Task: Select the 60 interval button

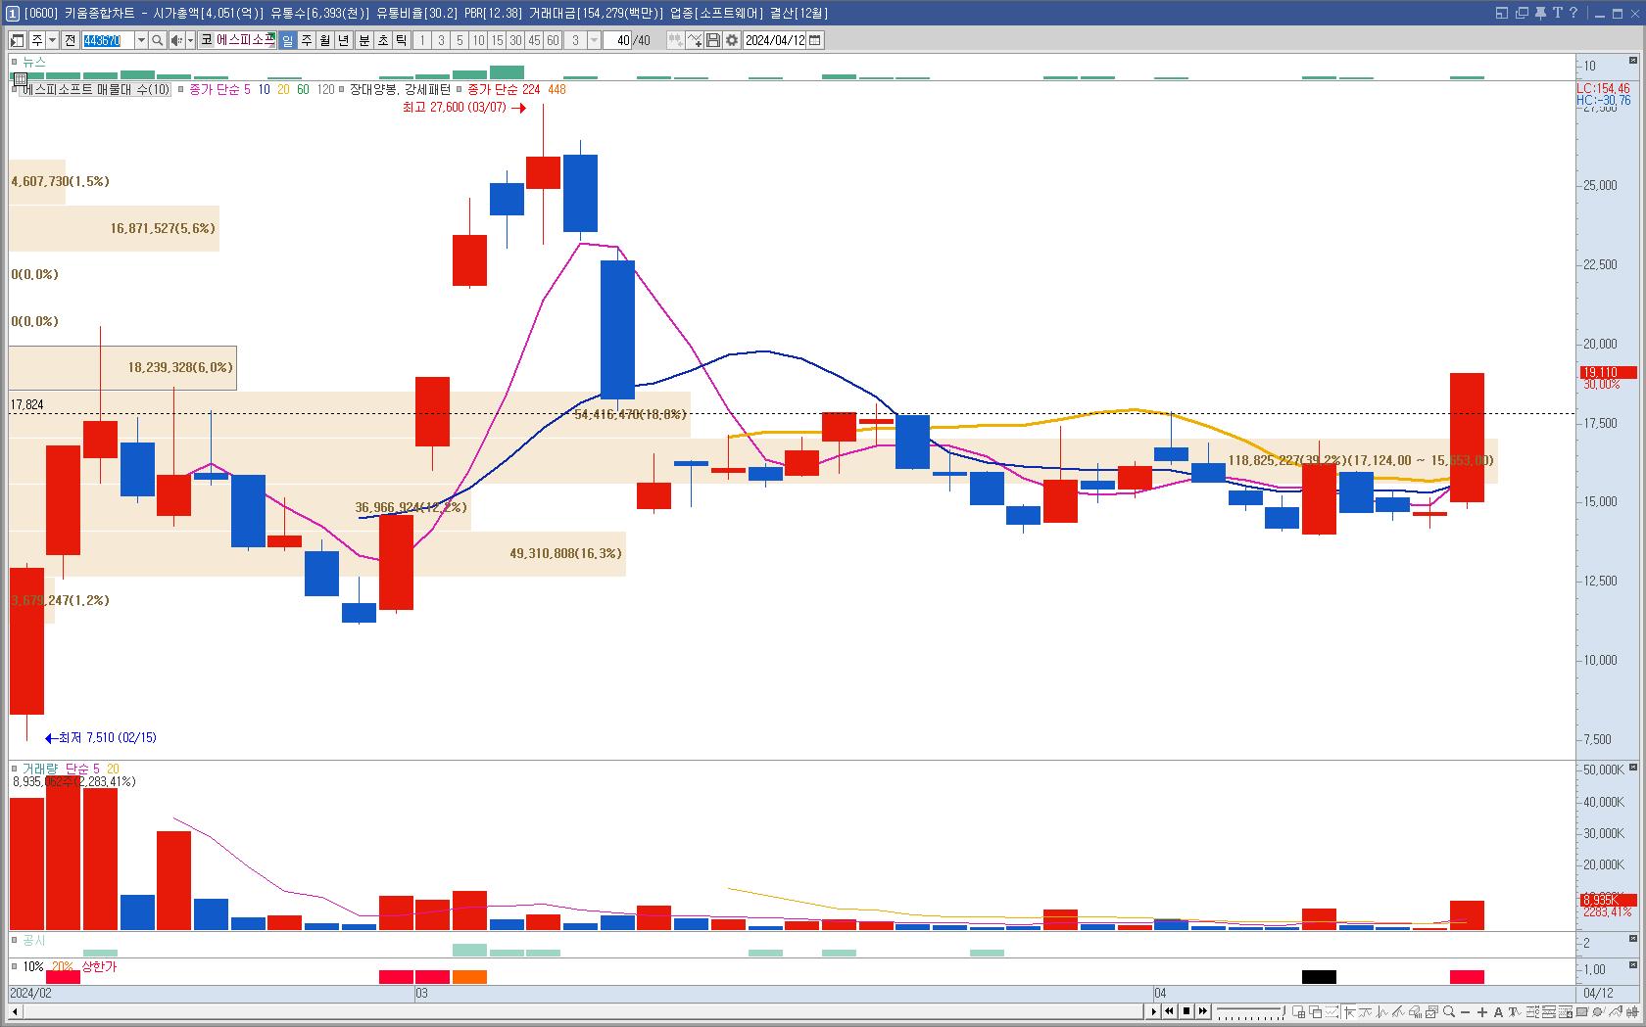Action: coord(553,40)
